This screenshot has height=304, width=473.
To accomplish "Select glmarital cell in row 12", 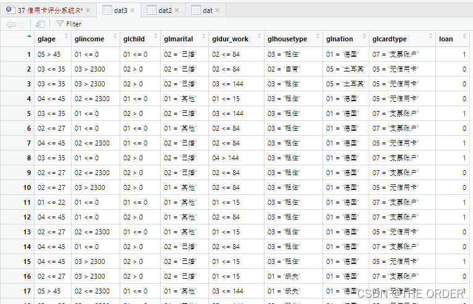I will click(184, 217).
